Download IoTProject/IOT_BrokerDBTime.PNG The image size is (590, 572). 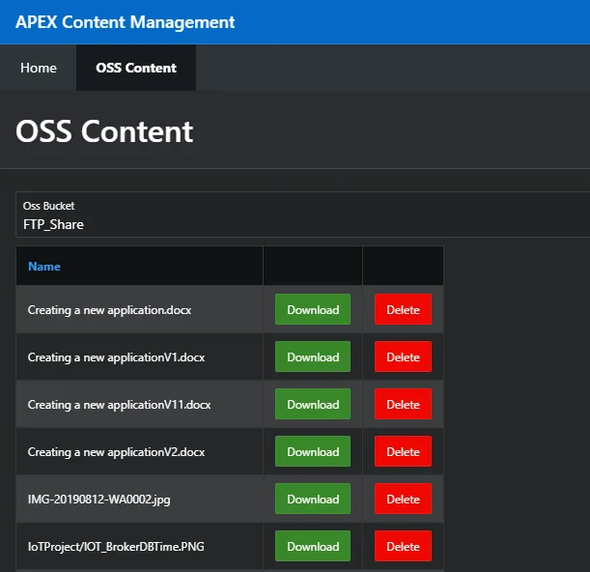[313, 546]
